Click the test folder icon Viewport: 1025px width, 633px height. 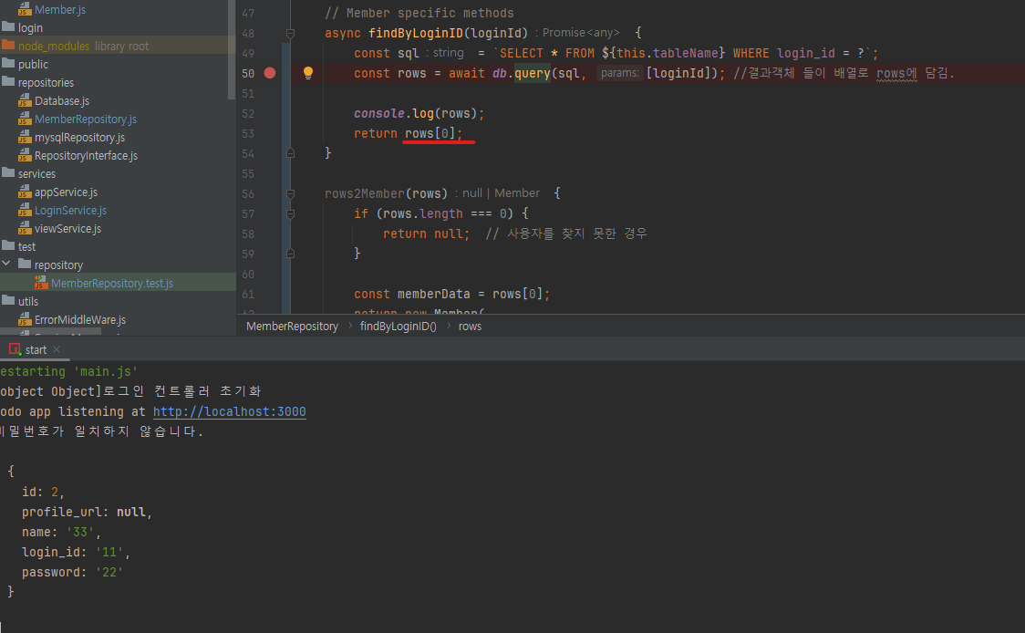click(8, 246)
